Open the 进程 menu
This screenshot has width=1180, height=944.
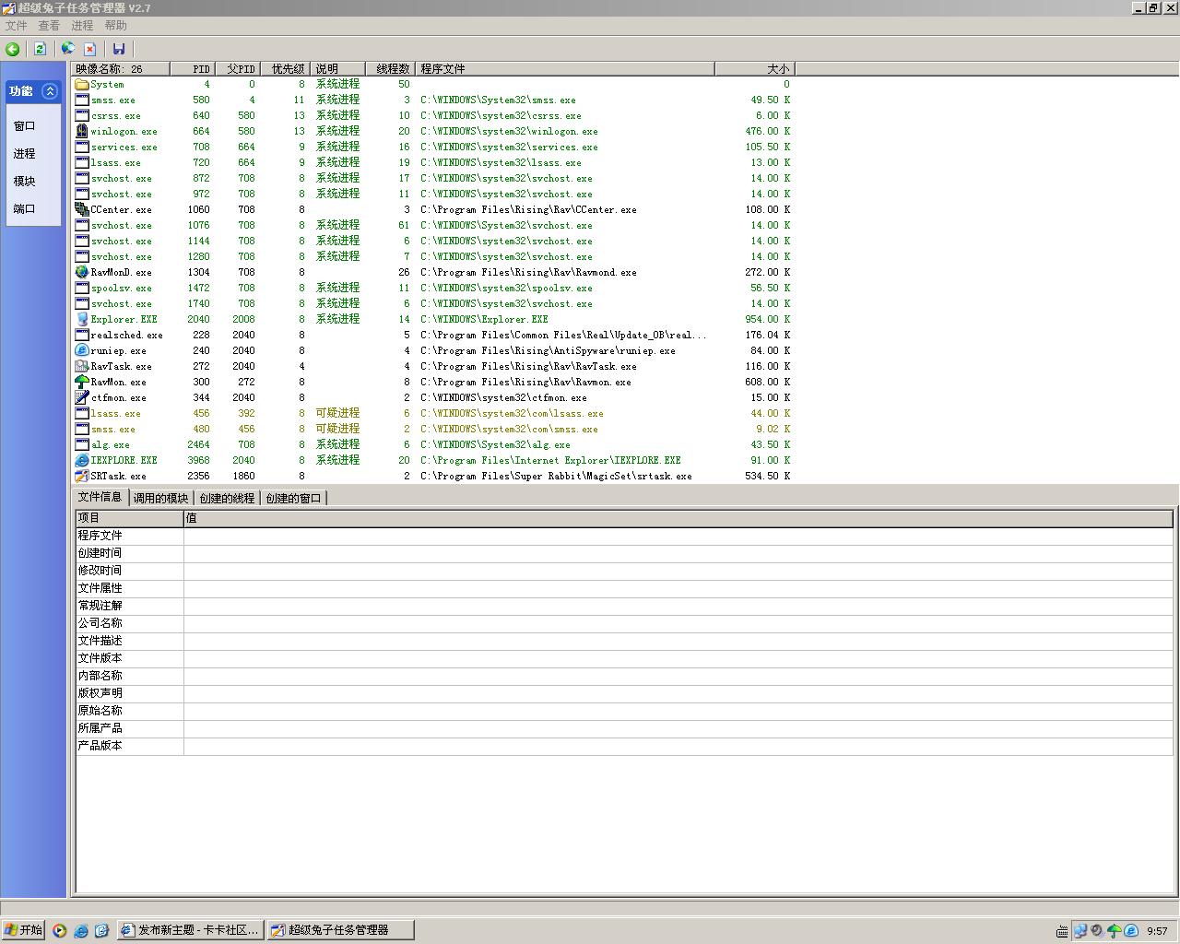coord(82,26)
